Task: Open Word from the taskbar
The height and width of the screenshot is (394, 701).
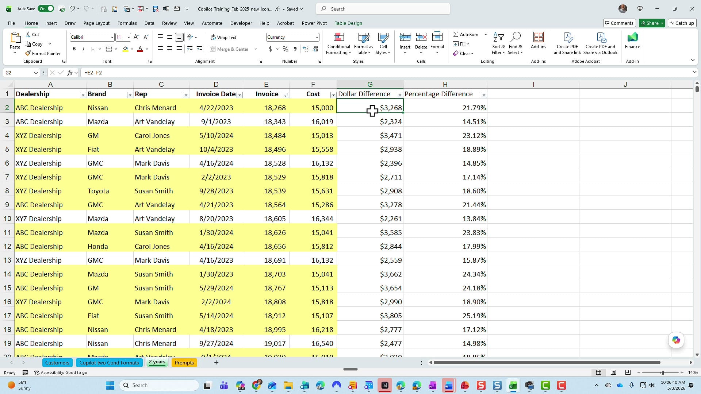Action: coord(449,385)
